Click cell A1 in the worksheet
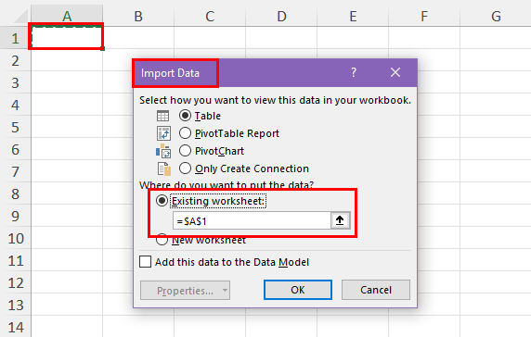 point(67,37)
